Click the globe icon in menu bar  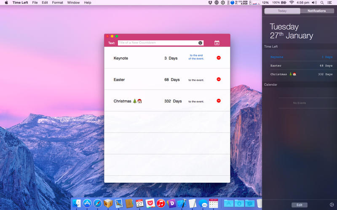tap(217, 3)
